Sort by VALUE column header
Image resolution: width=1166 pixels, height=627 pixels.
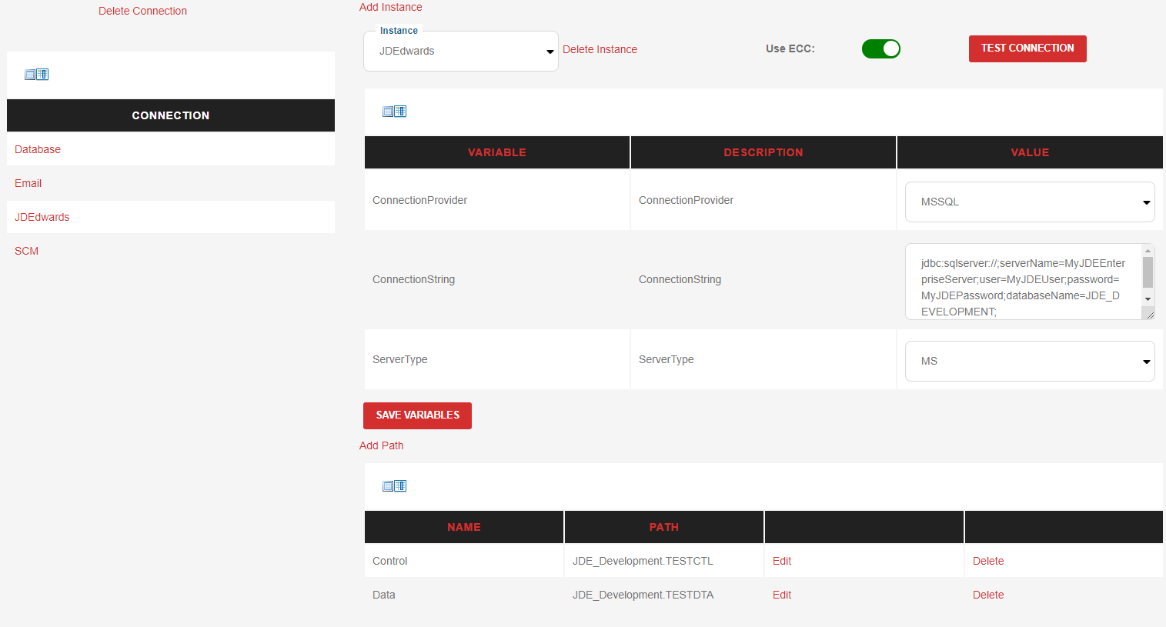coord(1030,152)
